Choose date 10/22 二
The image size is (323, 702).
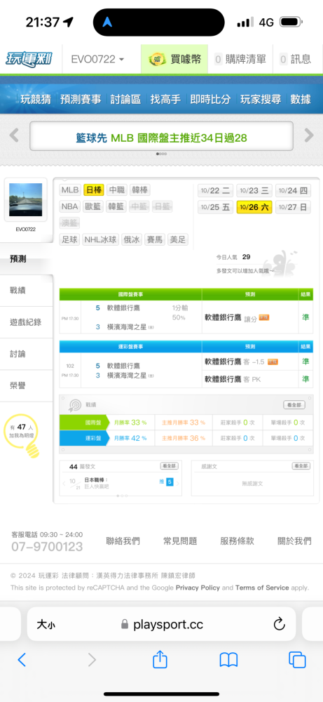[216, 191]
